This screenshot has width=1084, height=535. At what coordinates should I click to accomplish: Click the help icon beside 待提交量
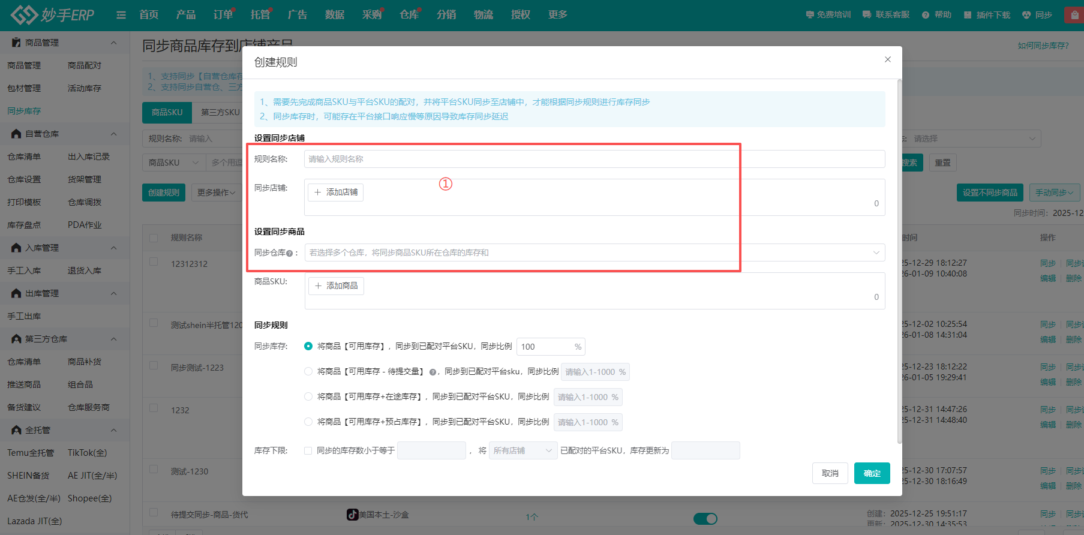tap(433, 372)
